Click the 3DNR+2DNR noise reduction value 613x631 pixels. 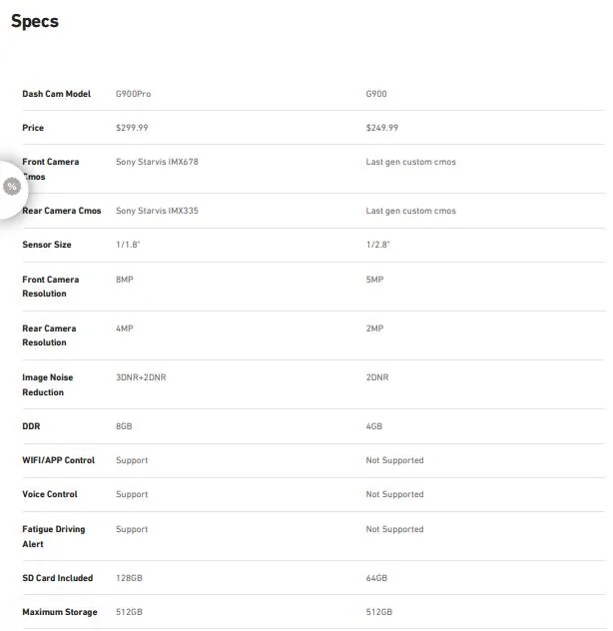click(141, 377)
